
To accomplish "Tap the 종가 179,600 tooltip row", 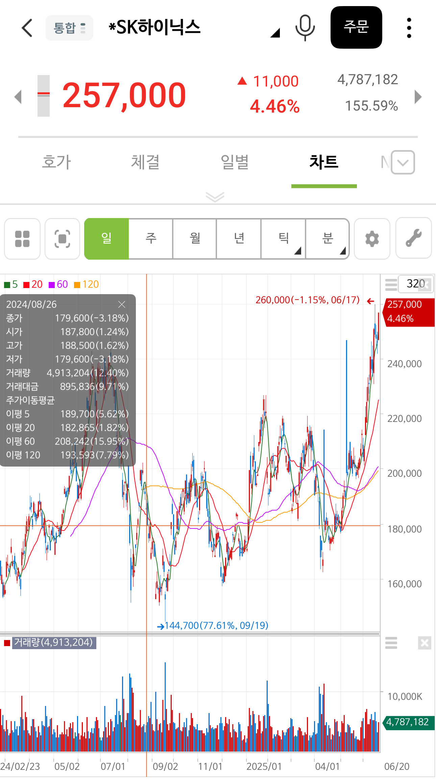I will tap(68, 318).
